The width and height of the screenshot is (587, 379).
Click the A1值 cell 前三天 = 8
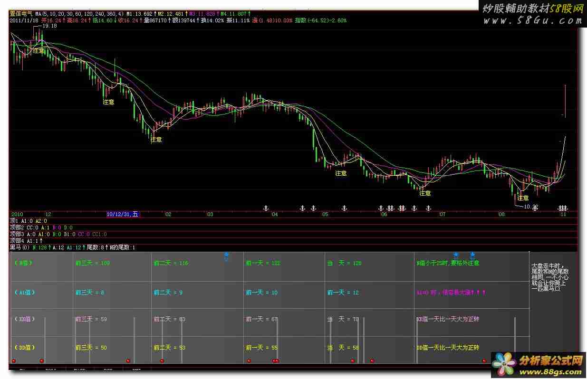(89, 293)
